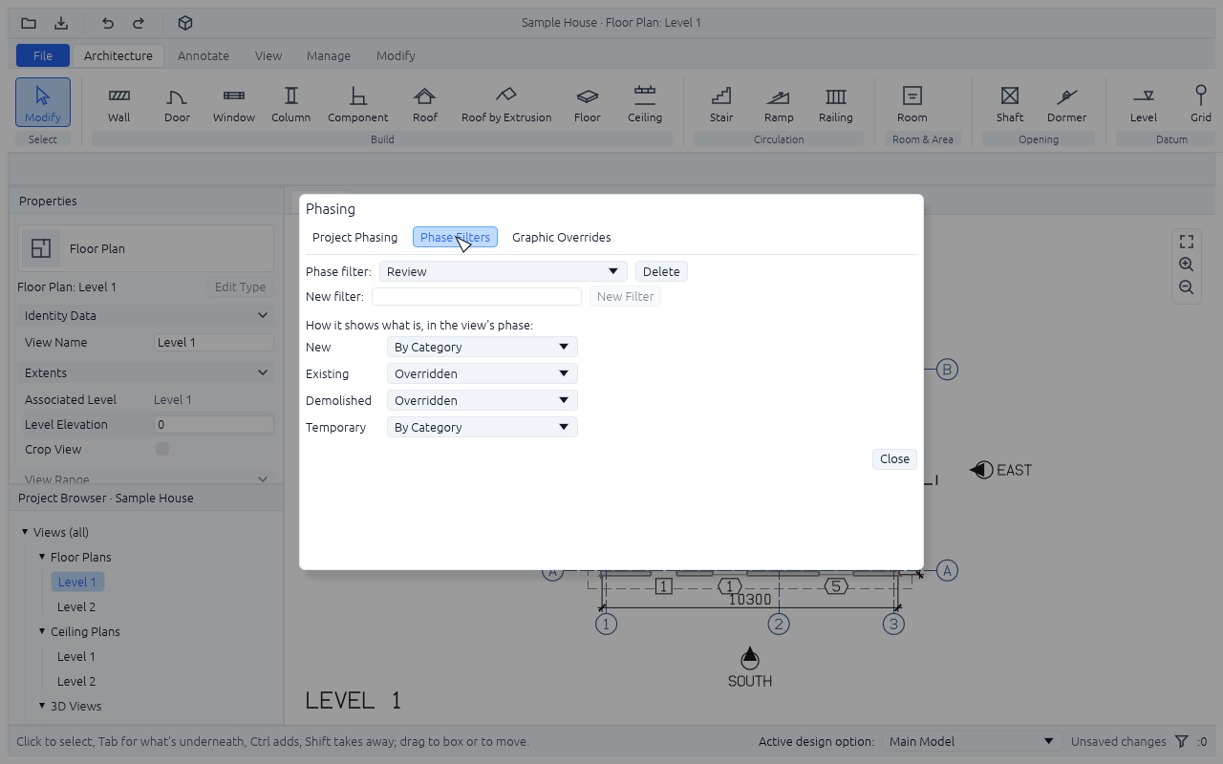Toggle the Crop View checkbox
Image resolution: width=1223 pixels, height=764 pixels.
pyautogui.click(x=162, y=449)
